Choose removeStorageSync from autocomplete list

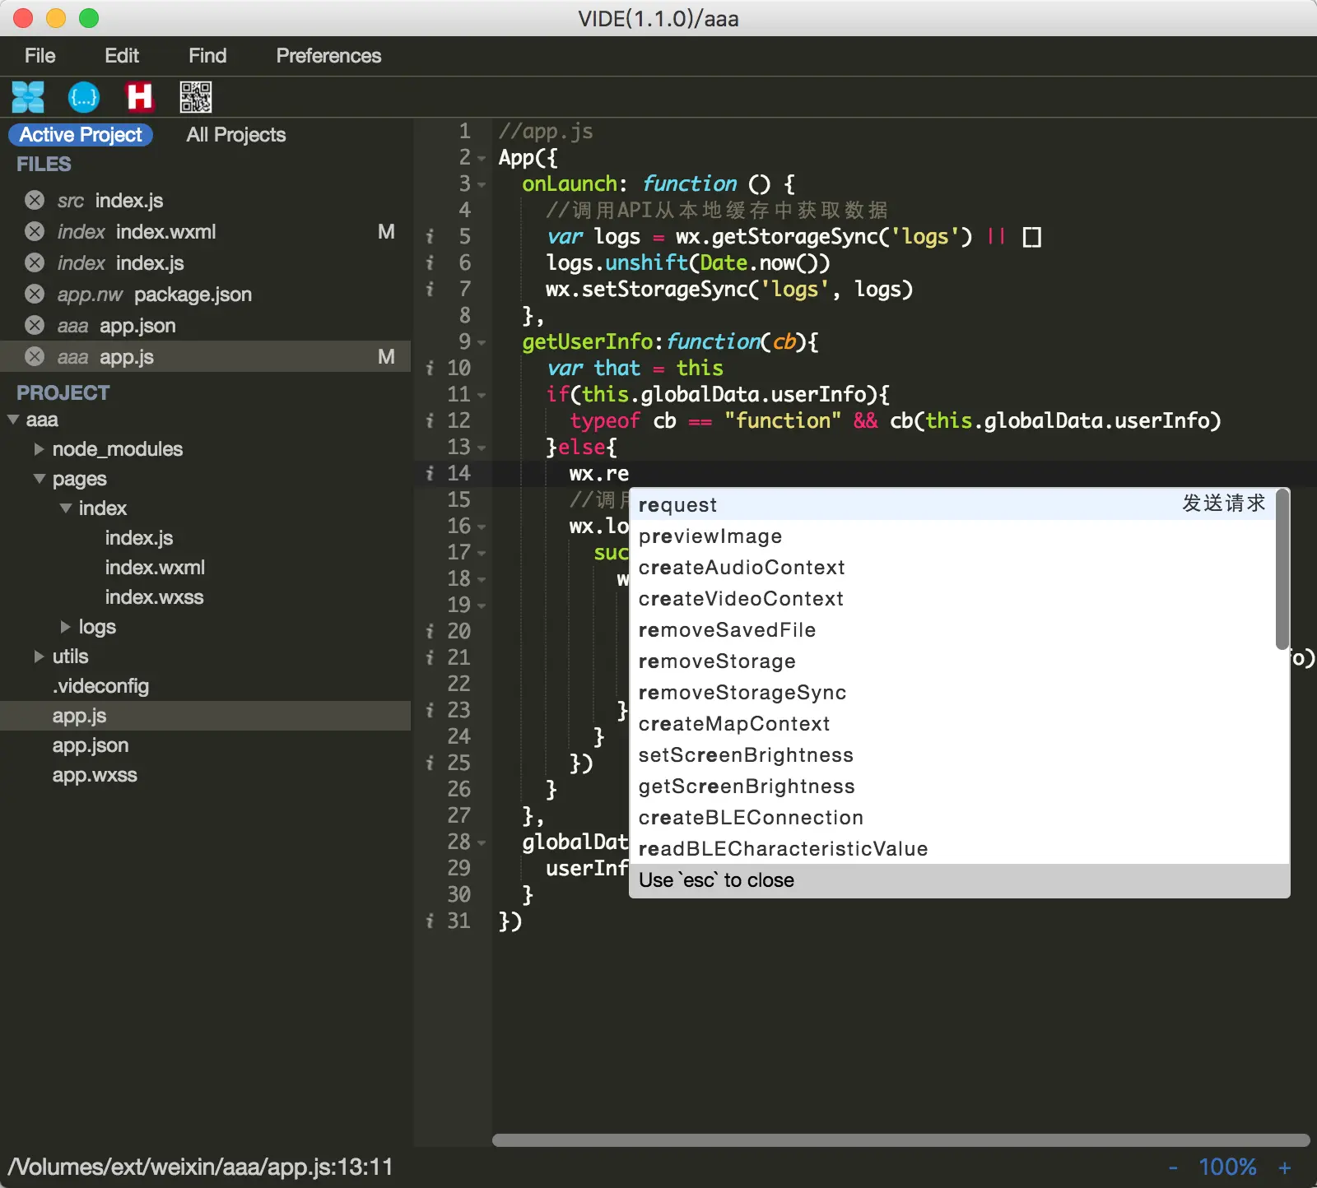click(x=742, y=693)
